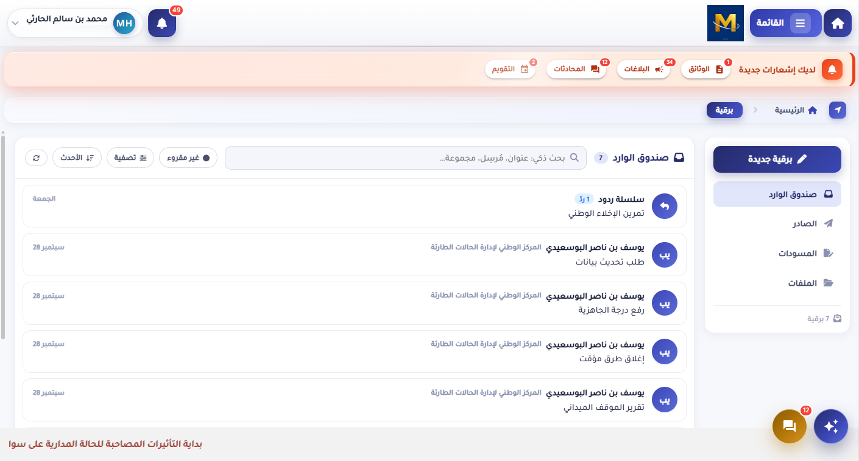The height and width of the screenshot is (461, 859).
Task: Click the vertical scrollbar at left edge
Action: (3, 237)
